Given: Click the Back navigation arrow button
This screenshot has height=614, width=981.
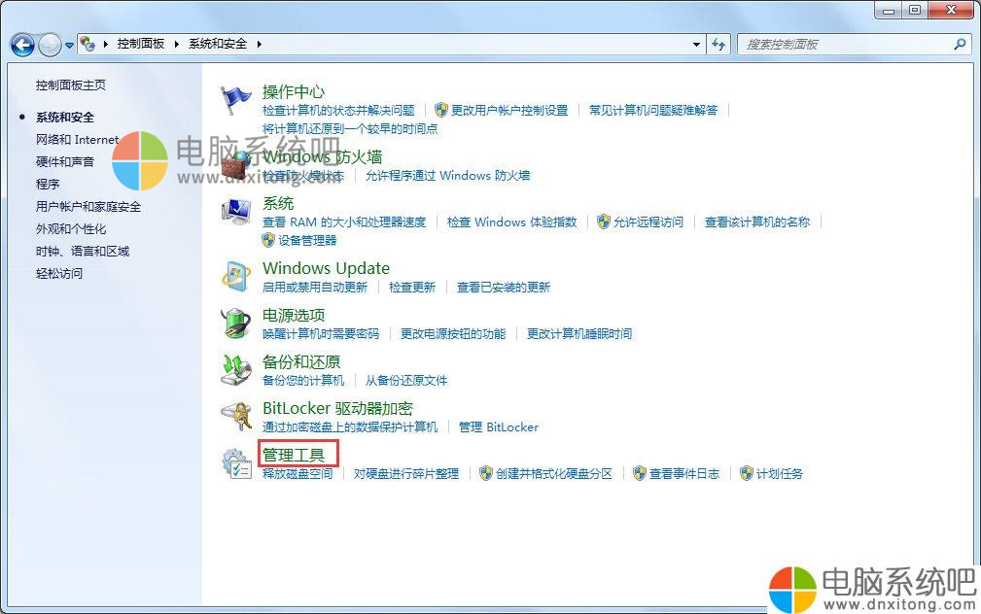Looking at the screenshot, I should (22, 45).
